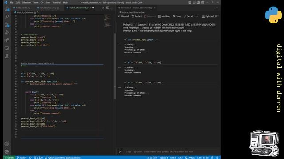Click the editor minimap
The width and height of the screenshot is (284, 159).
click(x=108, y=21)
